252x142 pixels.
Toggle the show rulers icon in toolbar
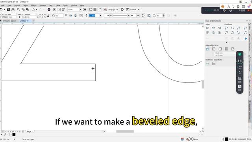91,9
